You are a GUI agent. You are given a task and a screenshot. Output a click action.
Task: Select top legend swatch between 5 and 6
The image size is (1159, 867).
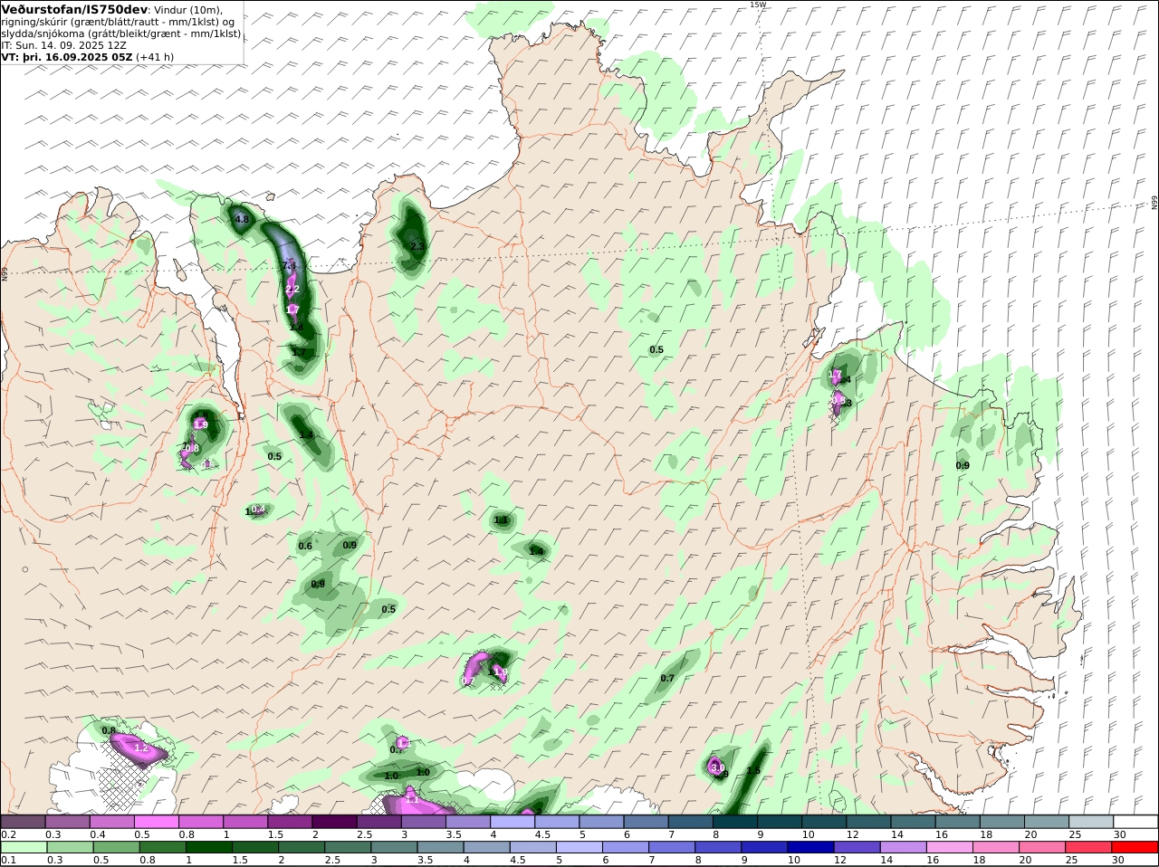(x=602, y=822)
